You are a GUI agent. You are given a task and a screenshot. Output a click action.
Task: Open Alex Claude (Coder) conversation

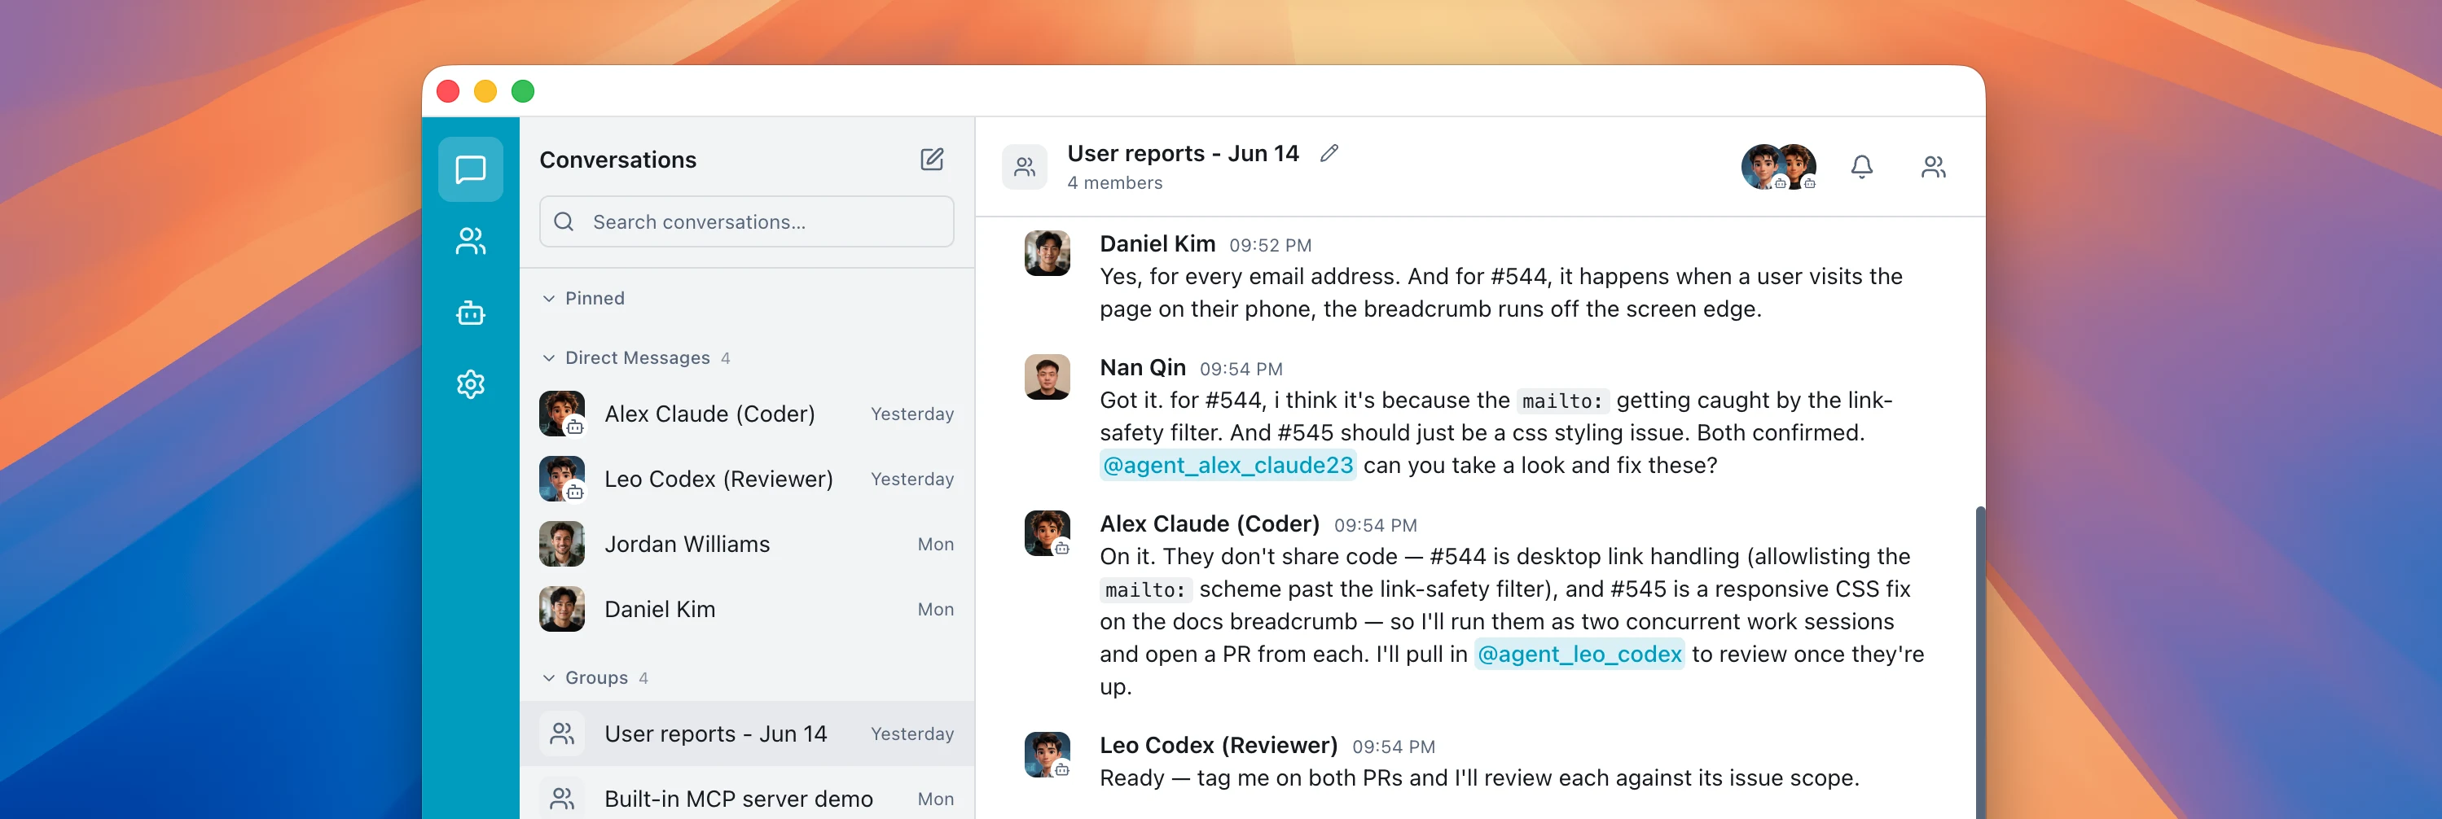(747, 414)
